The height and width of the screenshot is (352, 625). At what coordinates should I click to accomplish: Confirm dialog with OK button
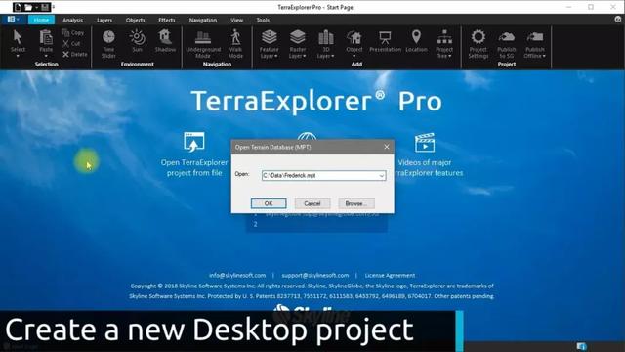pos(269,203)
